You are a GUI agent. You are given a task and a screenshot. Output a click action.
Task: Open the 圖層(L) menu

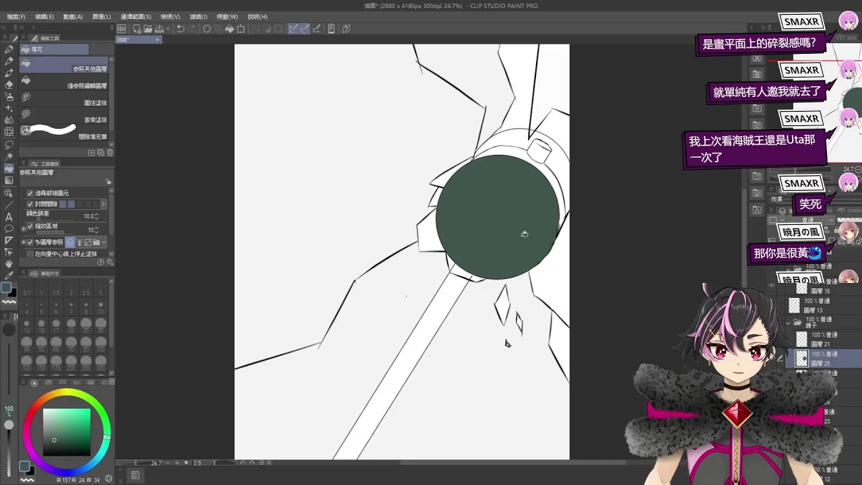(102, 17)
